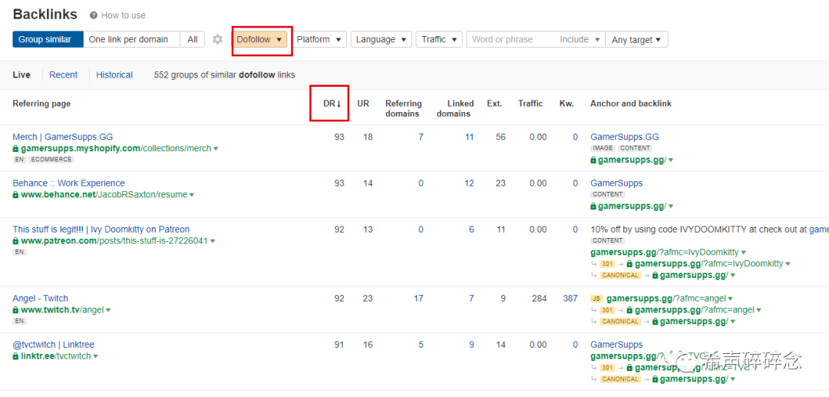The image size is (829, 397).
Task: Open linked domains count 11 for Merch row
Action: (x=470, y=137)
